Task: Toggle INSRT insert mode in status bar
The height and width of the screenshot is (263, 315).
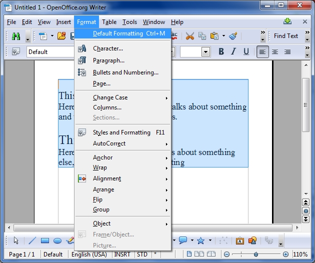Action: tap(122, 254)
